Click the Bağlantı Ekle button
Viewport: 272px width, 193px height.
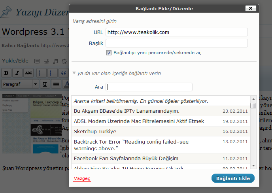point(233,178)
